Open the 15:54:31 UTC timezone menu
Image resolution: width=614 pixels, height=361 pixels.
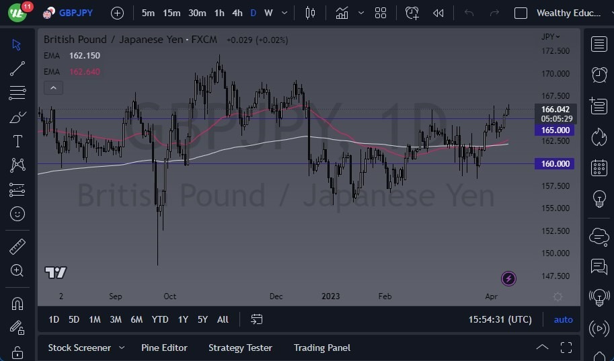tap(500, 319)
